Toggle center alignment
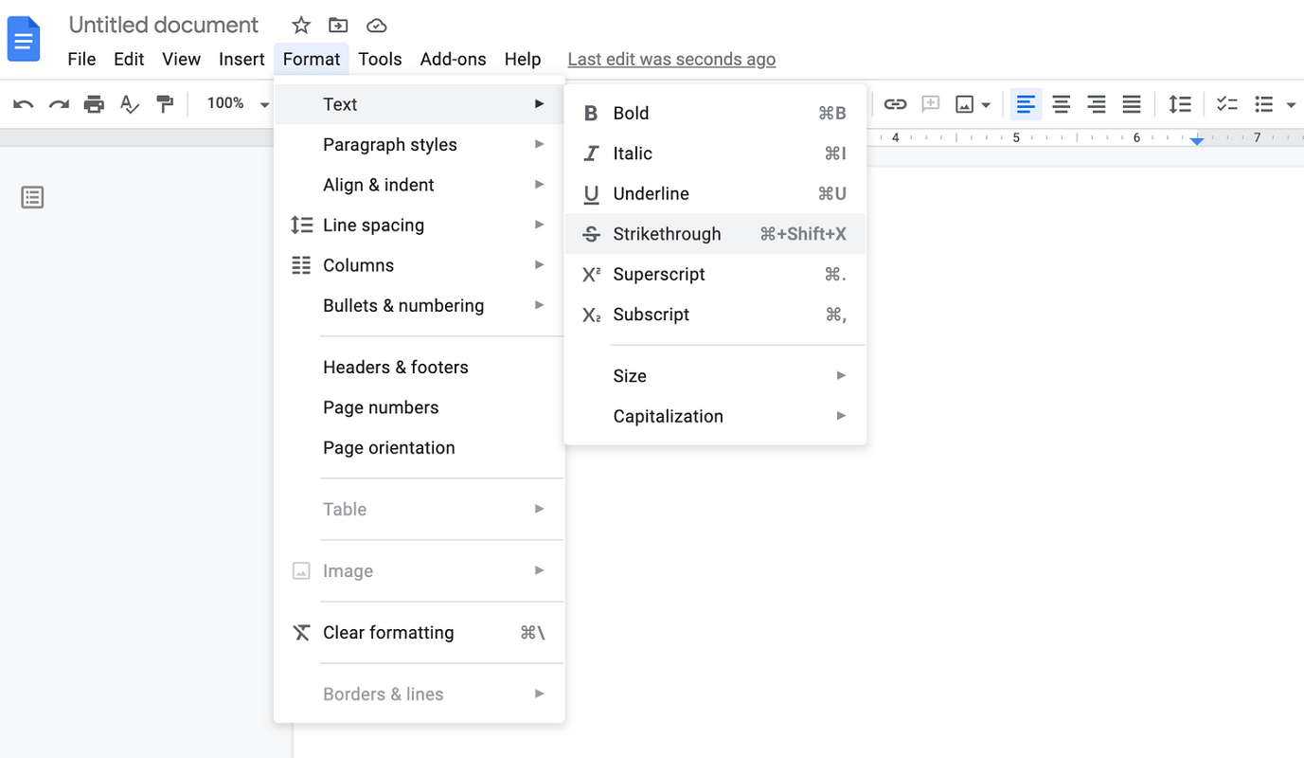Screen dimensions: 1304x758 point(1061,104)
